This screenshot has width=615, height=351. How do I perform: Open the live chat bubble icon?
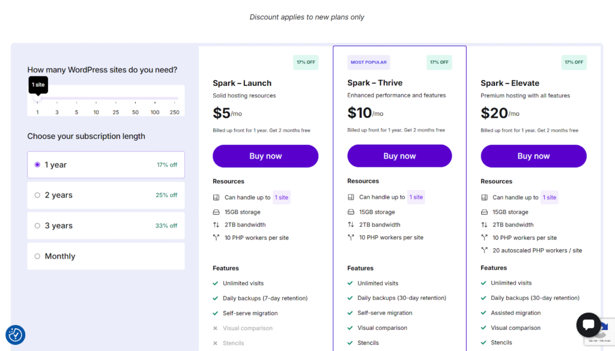[589, 325]
